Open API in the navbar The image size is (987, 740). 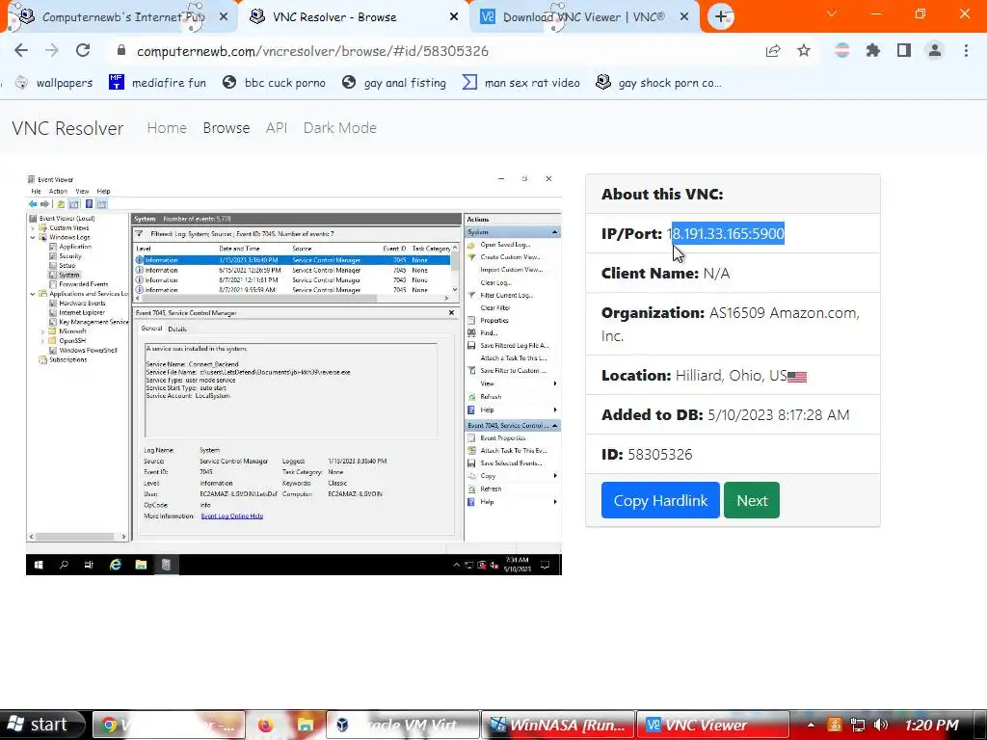(277, 128)
